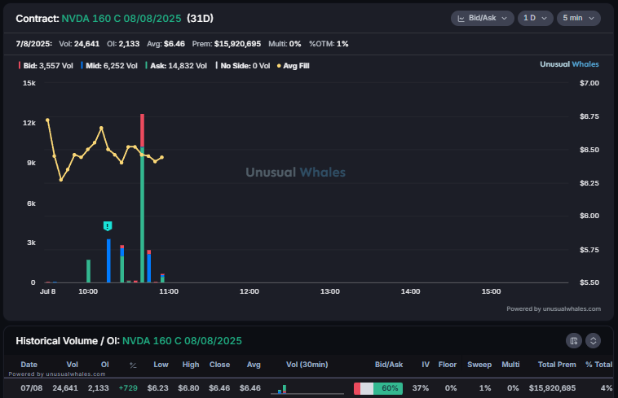Click the Vol (30min) mini chart in 07/08 row

pyautogui.click(x=307, y=388)
